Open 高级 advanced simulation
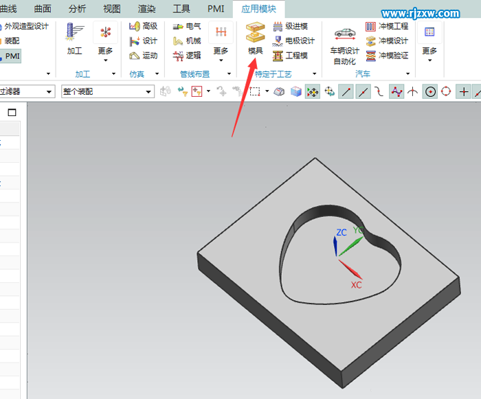The image size is (481, 399). click(144, 26)
